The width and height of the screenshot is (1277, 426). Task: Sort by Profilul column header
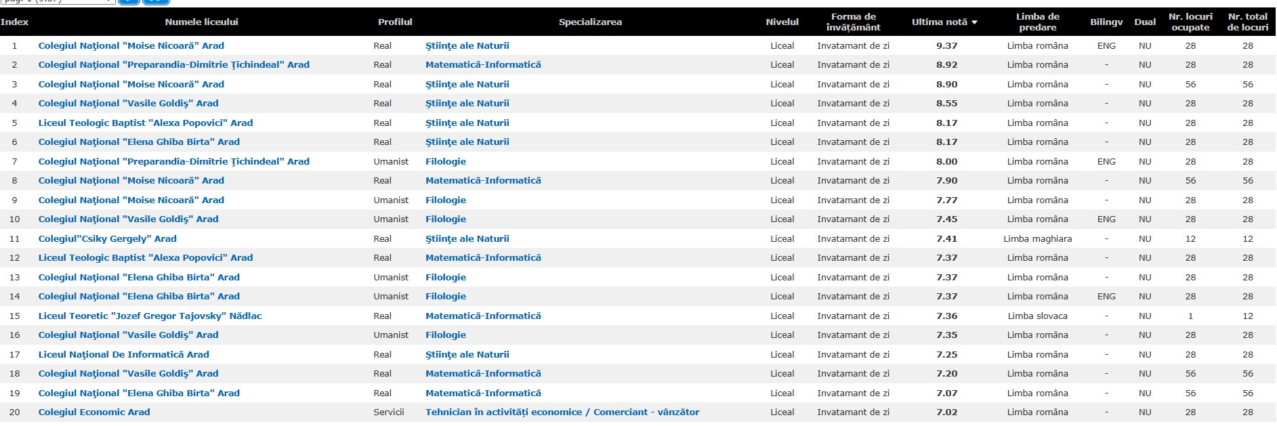tap(395, 22)
